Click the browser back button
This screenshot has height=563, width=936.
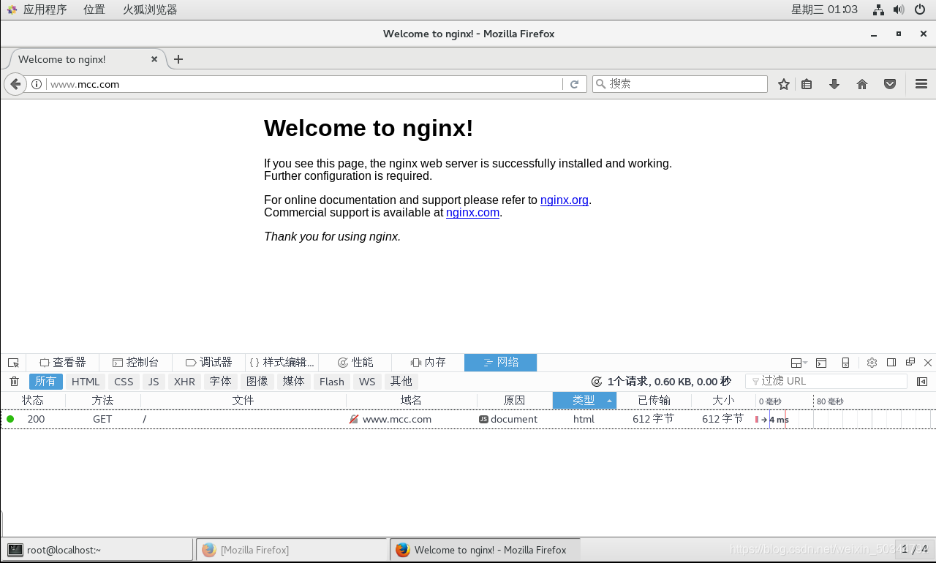point(15,84)
